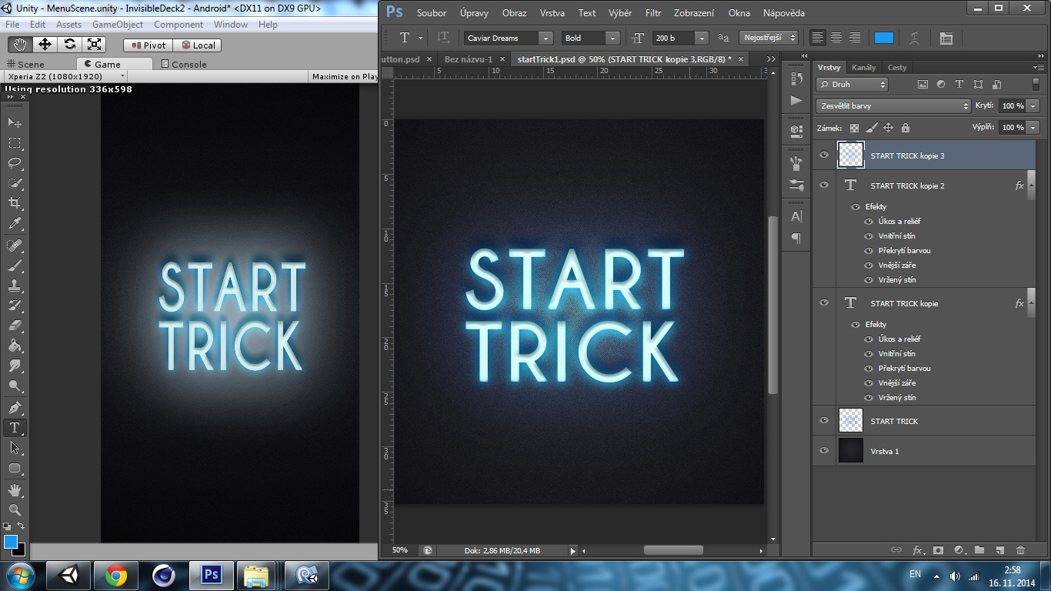The image size is (1051, 591).
Task: Select the Brush tool in the toolbox
Action: (x=15, y=265)
